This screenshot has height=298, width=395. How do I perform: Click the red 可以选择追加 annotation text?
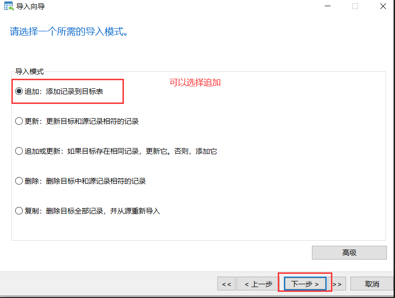pos(195,83)
